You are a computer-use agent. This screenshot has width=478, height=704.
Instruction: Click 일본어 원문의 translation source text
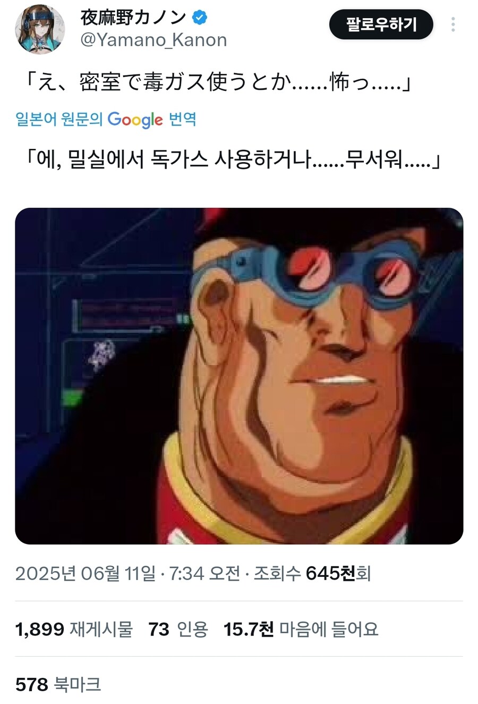tap(59, 119)
